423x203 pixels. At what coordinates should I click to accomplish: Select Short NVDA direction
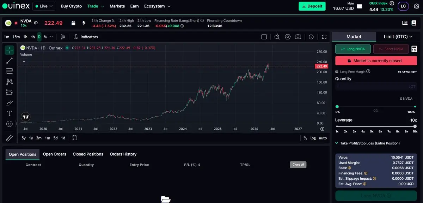point(391,49)
